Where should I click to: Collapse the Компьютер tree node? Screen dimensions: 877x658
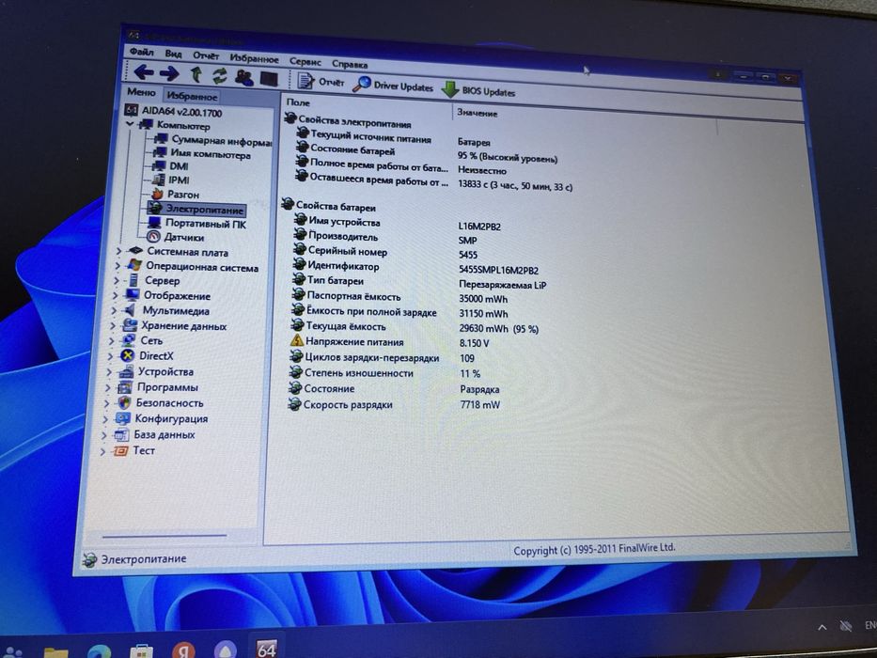pyautogui.click(x=130, y=124)
